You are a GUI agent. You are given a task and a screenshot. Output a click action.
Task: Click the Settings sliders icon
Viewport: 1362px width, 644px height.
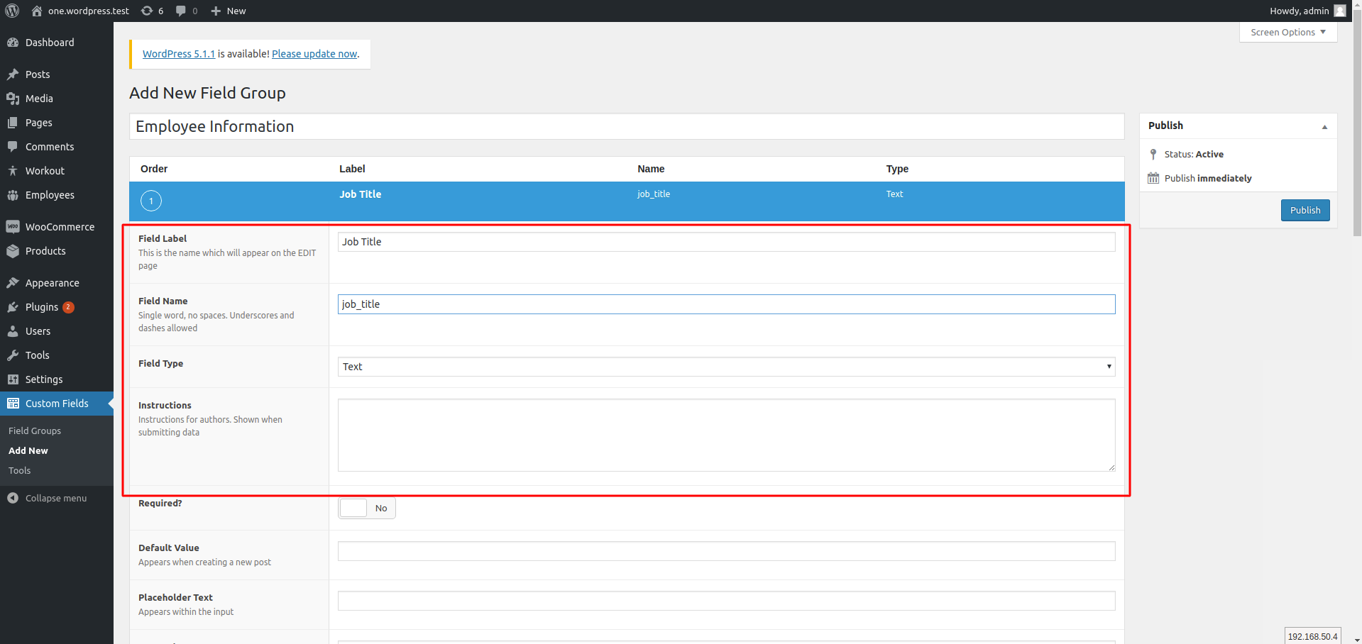13,379
